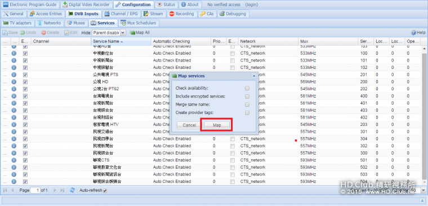This screenshot has width=428, height=206.
Task: Toggle Enabled checkbox for 台視新聞台 row
Action: pos(25,103)
